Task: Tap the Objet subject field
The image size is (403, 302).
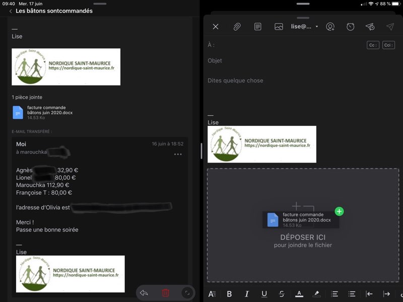Action: 302,61
